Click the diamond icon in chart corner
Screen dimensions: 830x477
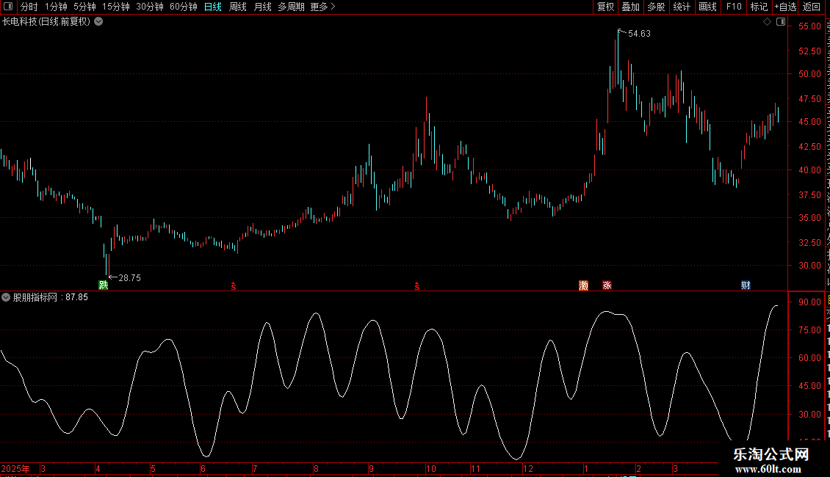click(x=767, y=22)
